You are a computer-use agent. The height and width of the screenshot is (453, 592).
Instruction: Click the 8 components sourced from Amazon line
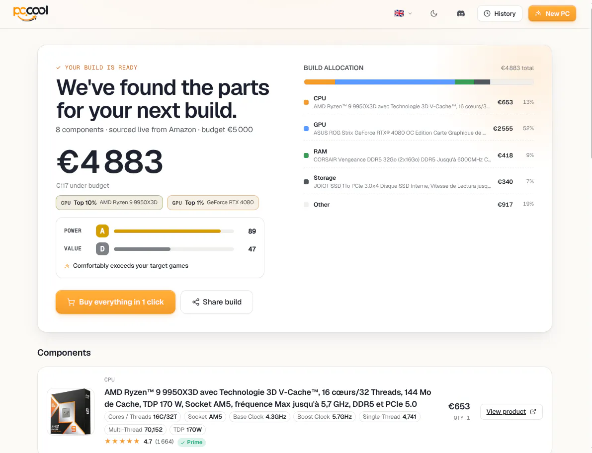click(154, 130)
